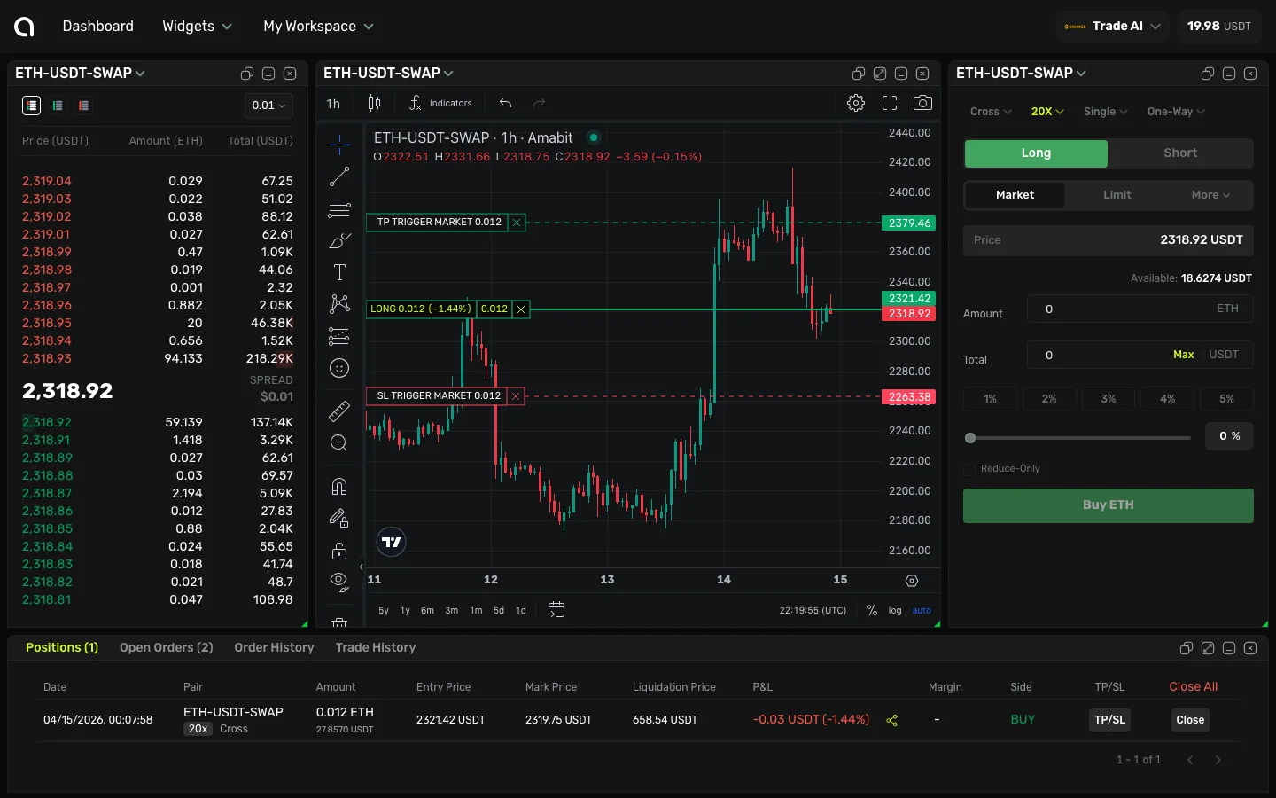Viewport: 1276px width, 798px height.
Task: Take a chart snapshot with the camera icon
Action: 922,103
